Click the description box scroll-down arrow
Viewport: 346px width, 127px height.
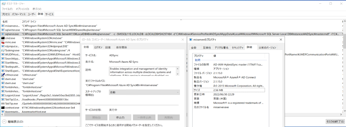pos(178,74)
